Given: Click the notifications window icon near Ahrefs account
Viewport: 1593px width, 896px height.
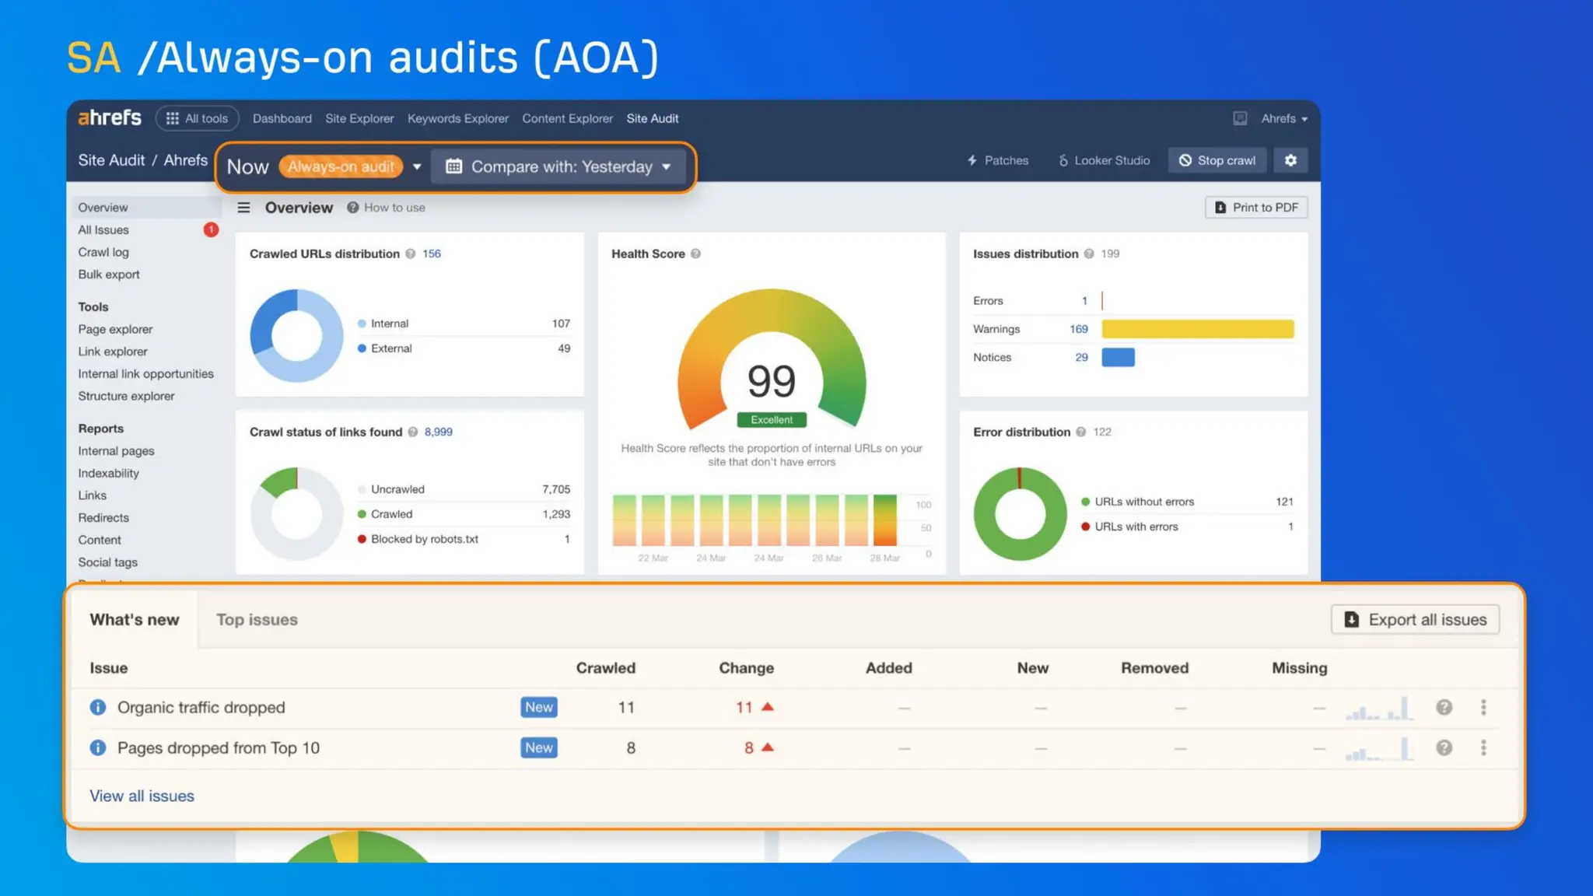Looking at the screenshot, I should click(x=1240, y=118).
